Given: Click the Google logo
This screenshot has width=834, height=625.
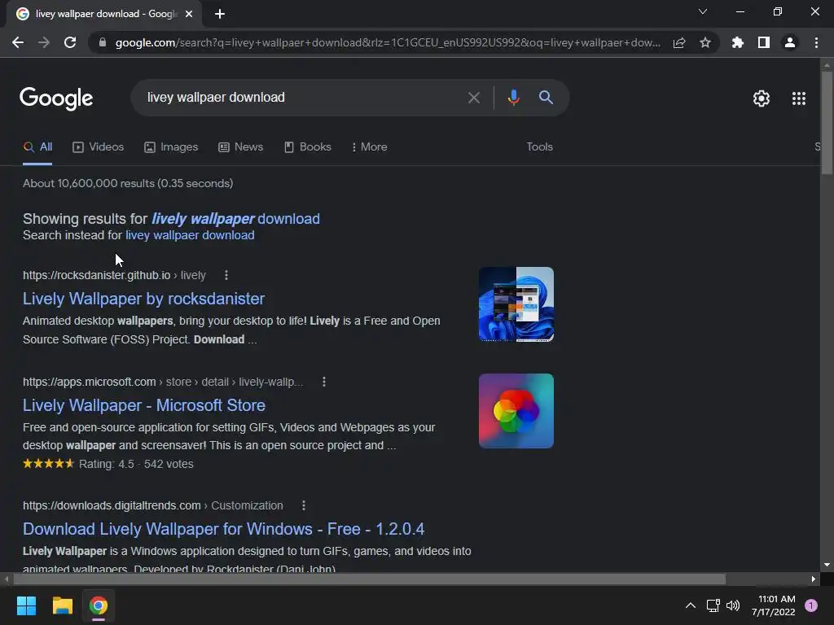Looking at the screenshot, I should (56, 98).
